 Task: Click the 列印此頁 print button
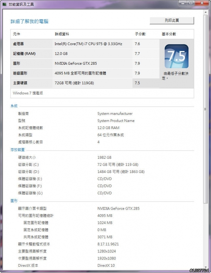(172, 20)
